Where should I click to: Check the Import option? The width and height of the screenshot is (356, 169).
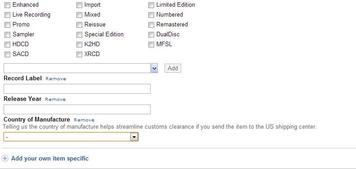[x=79, y=5]
